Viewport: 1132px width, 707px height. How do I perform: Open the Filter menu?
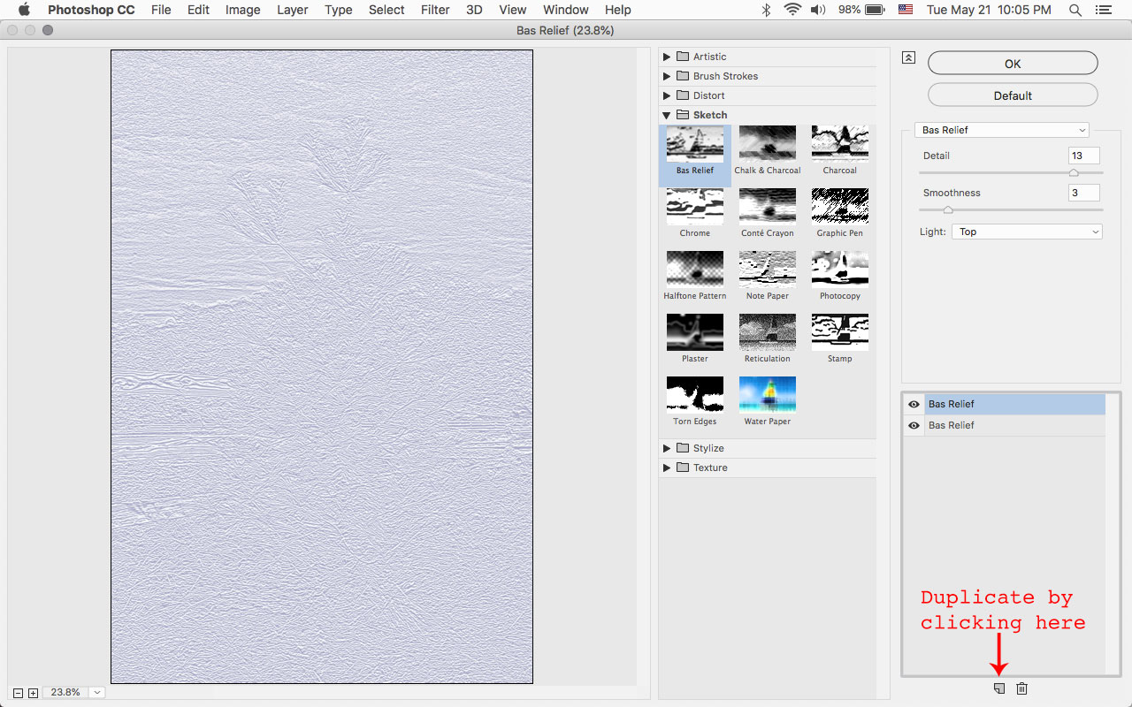434,10
